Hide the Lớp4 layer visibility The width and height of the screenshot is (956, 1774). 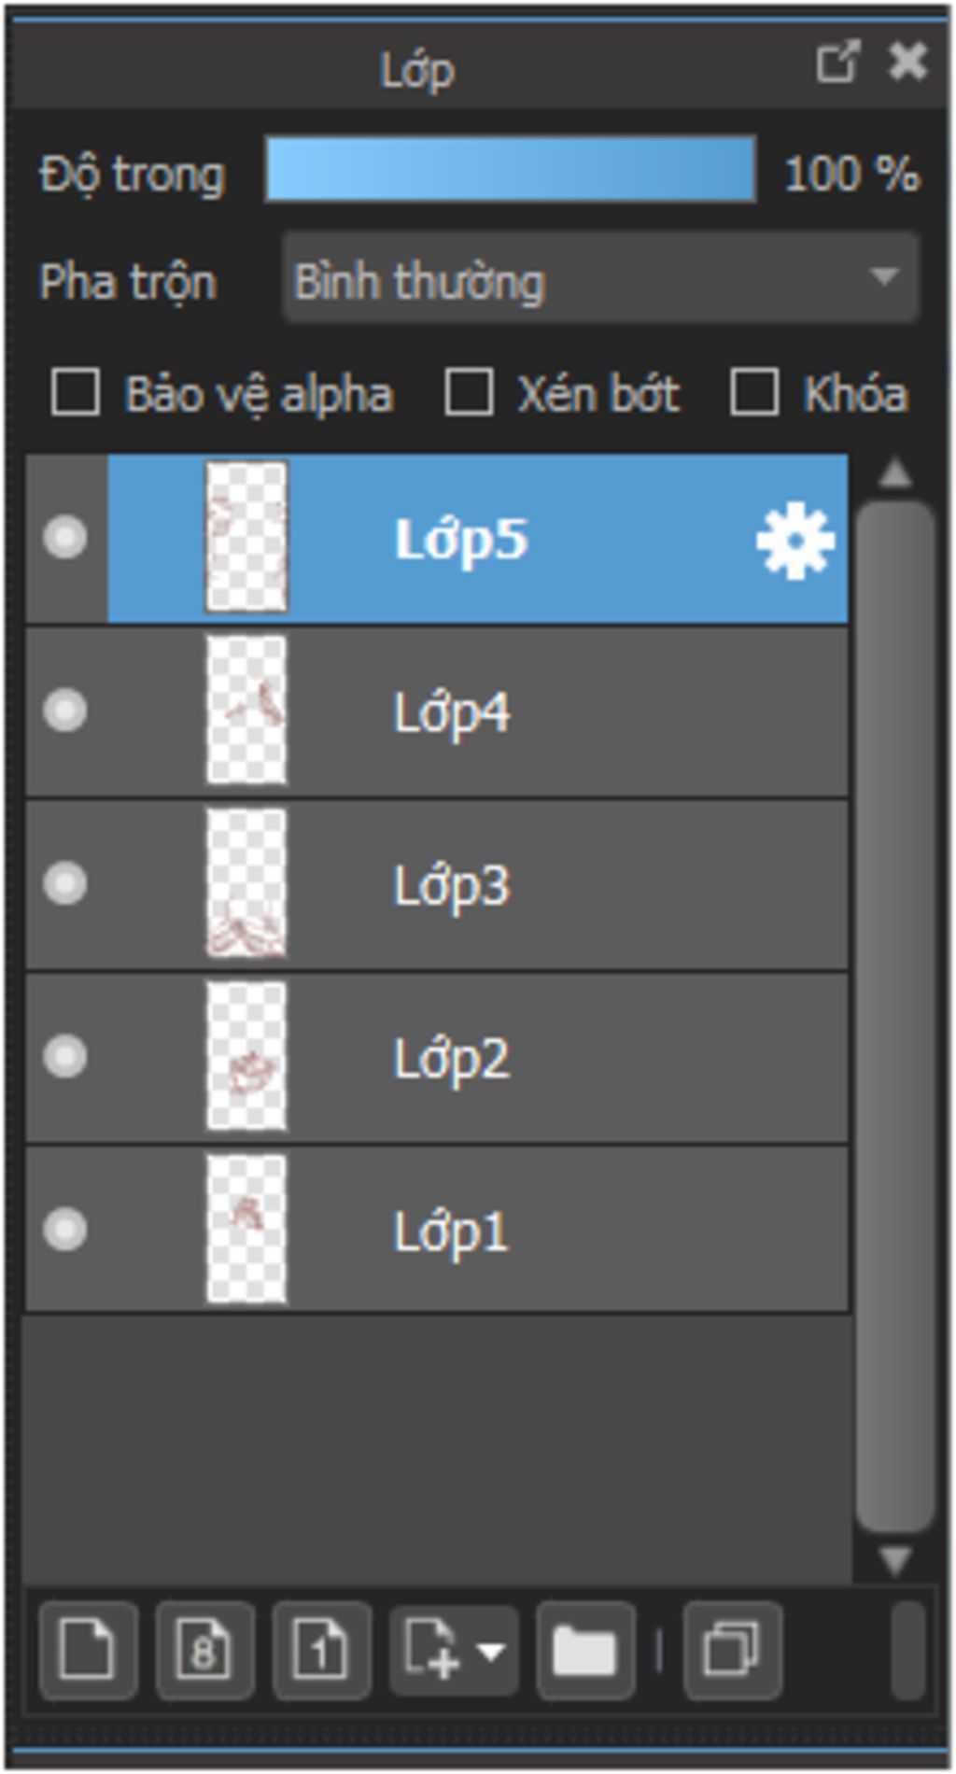pos(65,711)
